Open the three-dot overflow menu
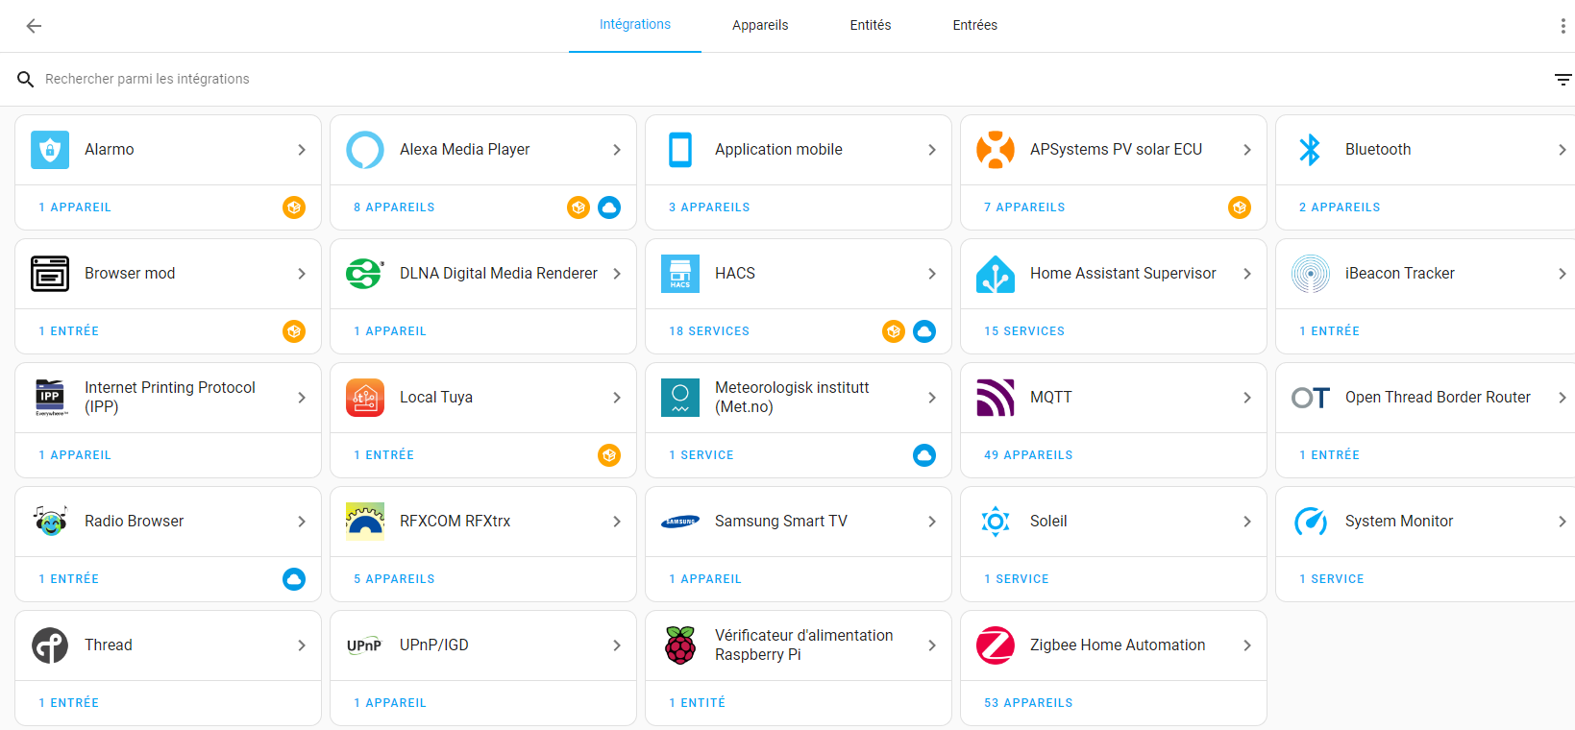The image size is (1575, 730). coord(1563,26)
